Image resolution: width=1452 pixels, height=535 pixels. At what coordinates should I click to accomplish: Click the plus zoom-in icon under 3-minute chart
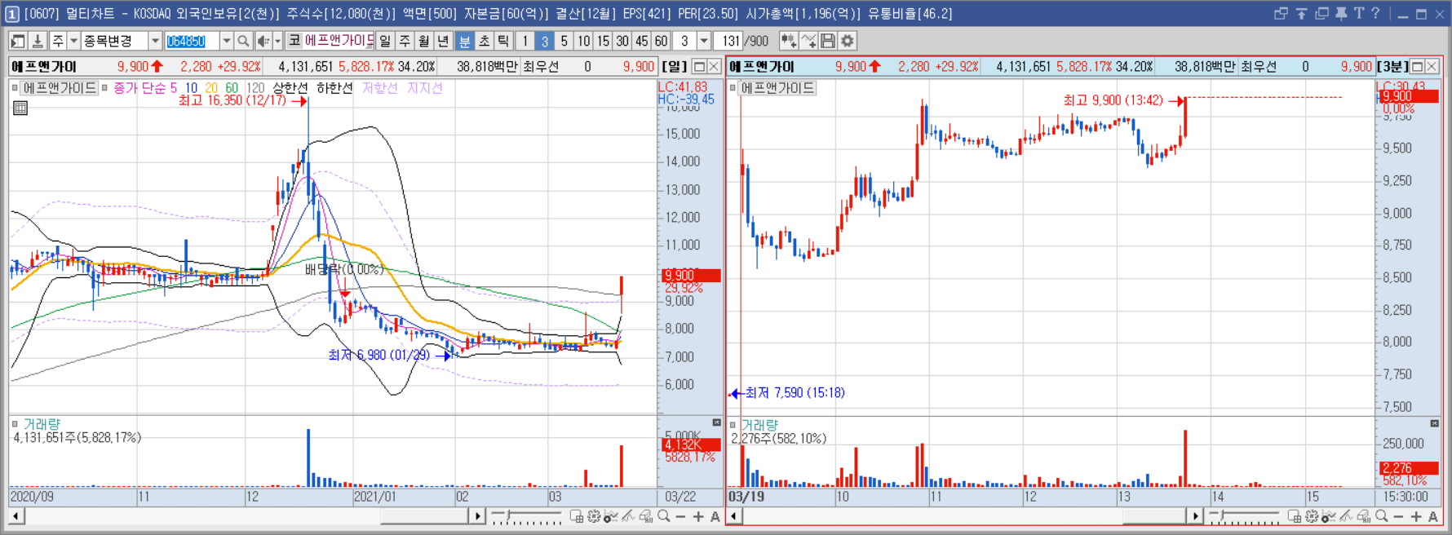click(1416, 516)
